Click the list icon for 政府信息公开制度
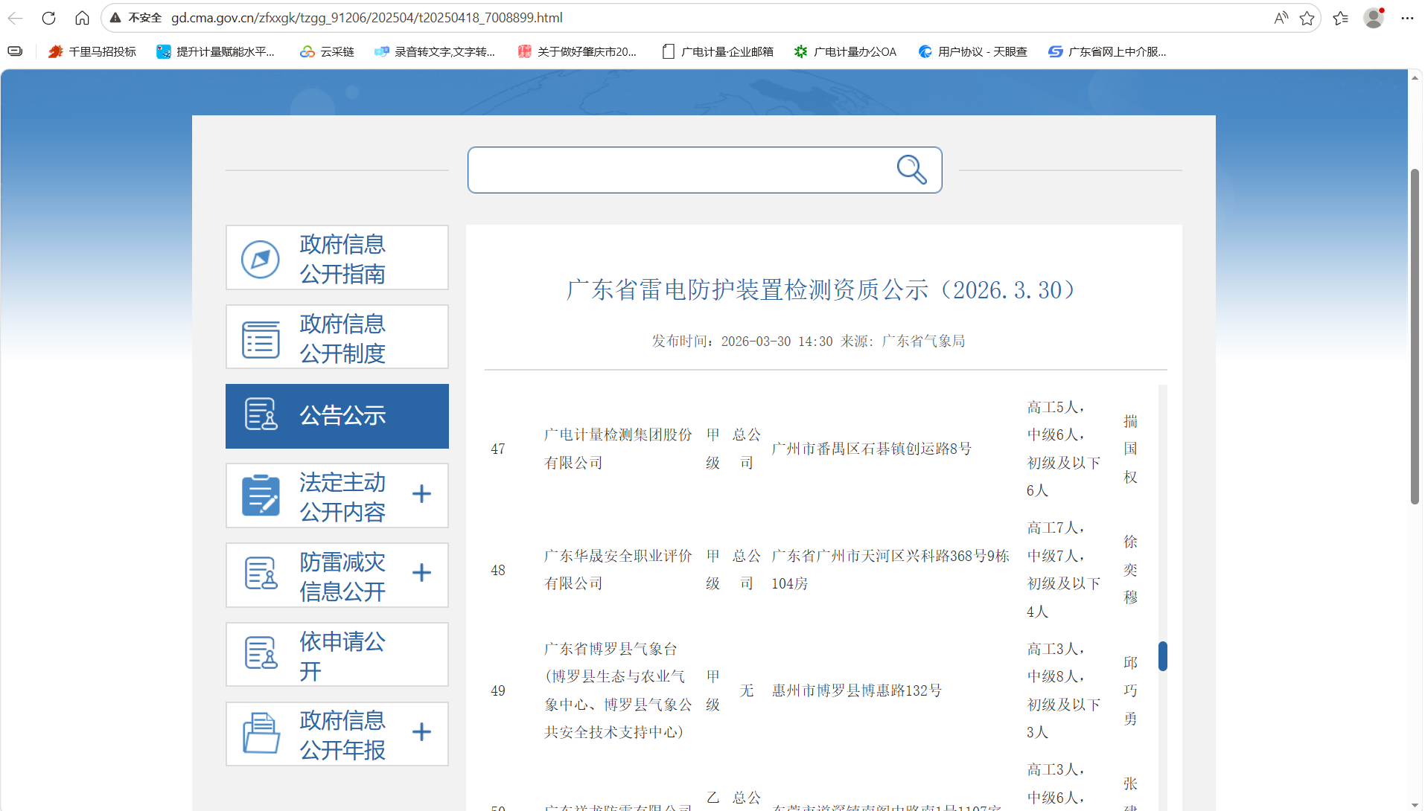 (x=261, y=339)
